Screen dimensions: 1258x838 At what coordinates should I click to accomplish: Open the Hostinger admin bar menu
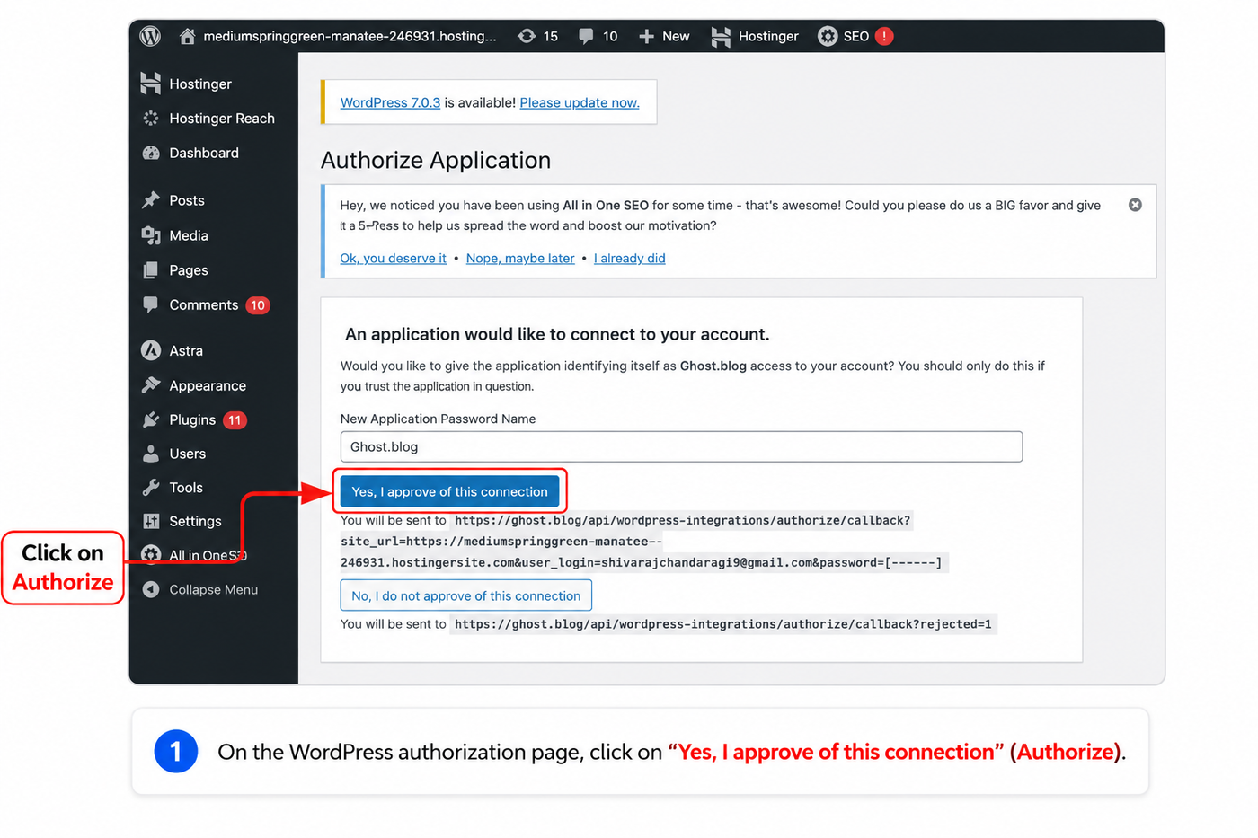click(755, 36)
